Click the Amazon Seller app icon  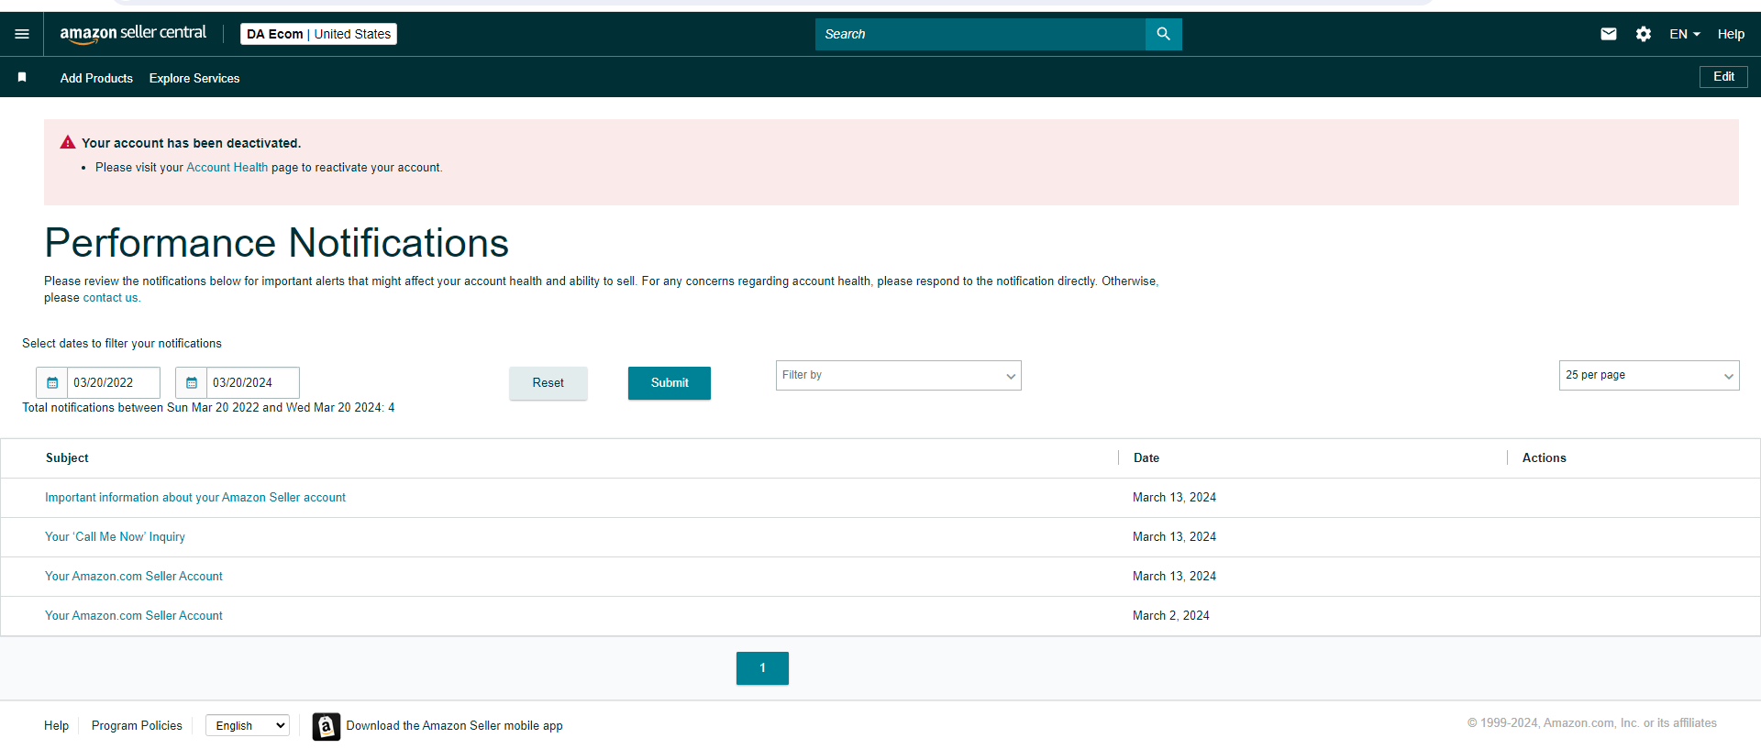click(326, 726)
